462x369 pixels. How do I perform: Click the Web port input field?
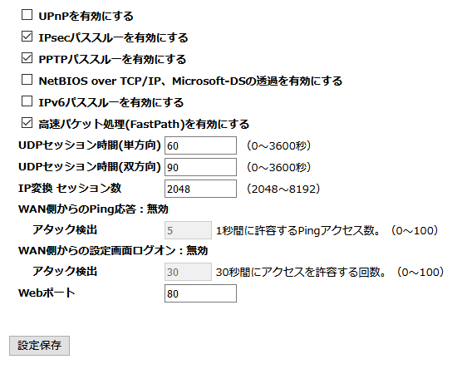pos(200,293)
